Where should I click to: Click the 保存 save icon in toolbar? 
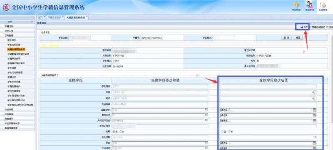coord(301,27)
